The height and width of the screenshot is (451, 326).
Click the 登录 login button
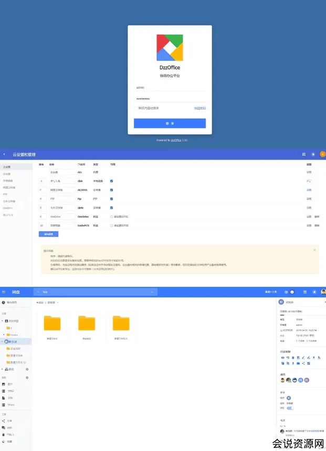point(170,123)
